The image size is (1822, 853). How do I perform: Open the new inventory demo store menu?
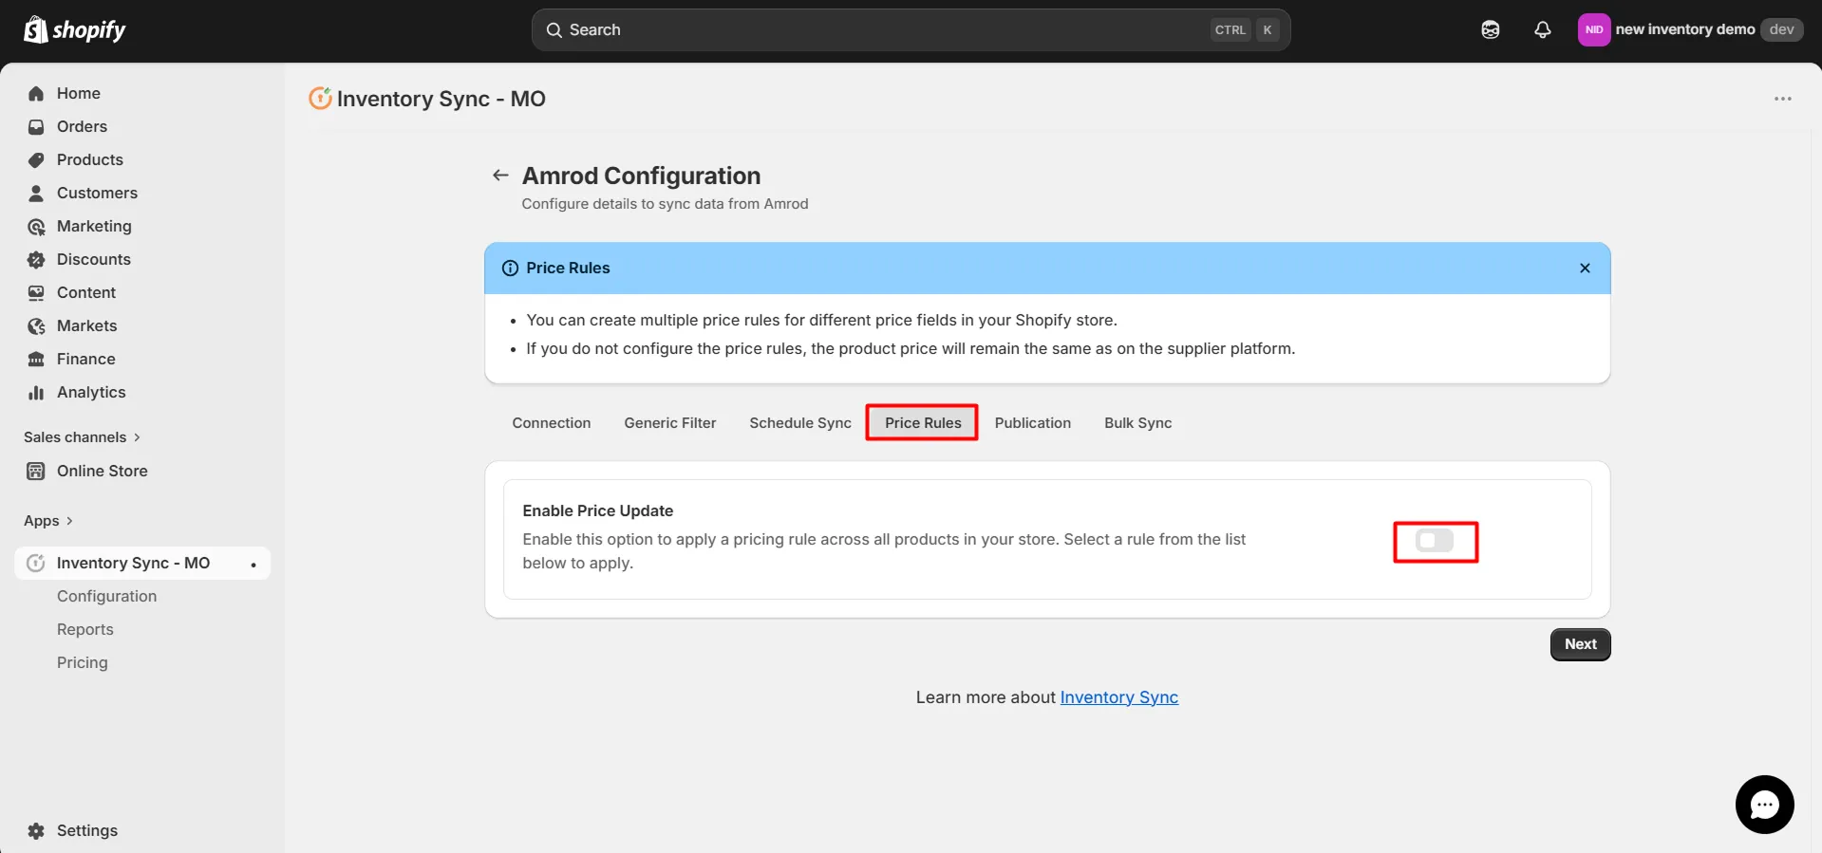click(1690, 29)
